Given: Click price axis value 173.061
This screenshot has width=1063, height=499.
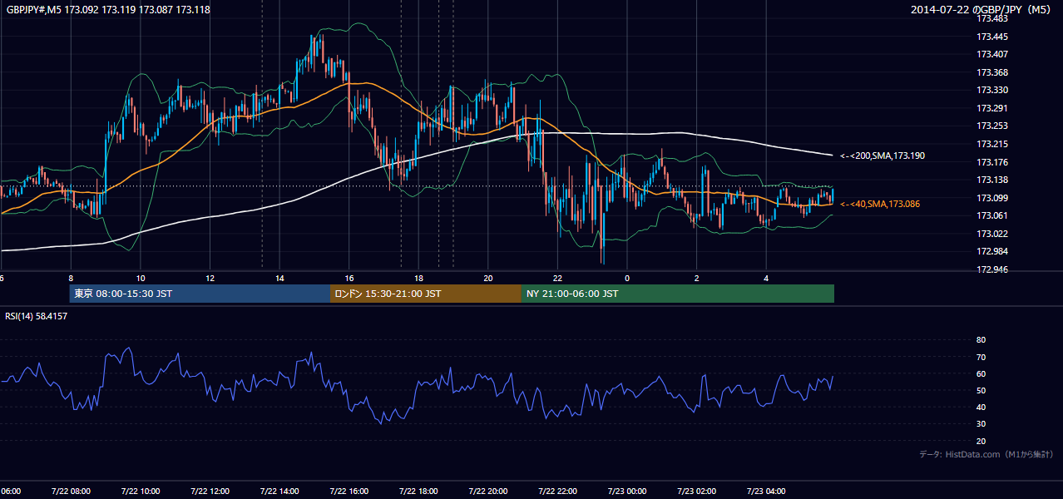Looking at the screenshot, I should [992, 216].
